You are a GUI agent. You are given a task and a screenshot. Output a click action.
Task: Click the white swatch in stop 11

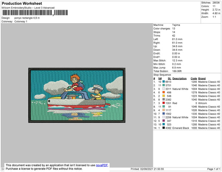point(164,117)
